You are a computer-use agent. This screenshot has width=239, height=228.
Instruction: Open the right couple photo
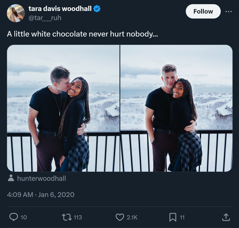click(x=176, y=108)
